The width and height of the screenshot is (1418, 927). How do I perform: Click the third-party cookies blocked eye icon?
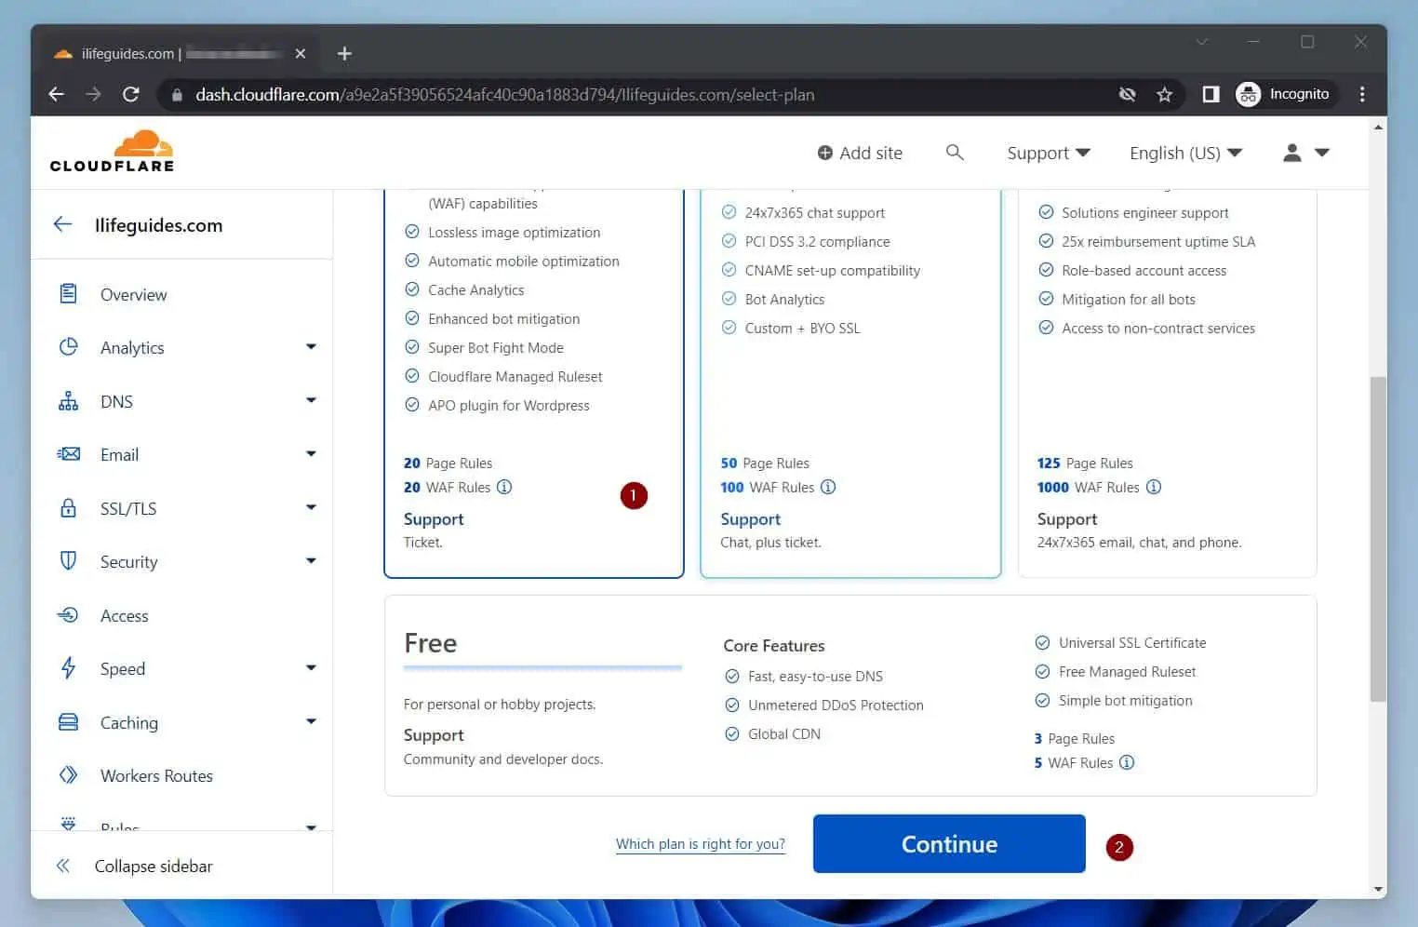[1127, 94]
